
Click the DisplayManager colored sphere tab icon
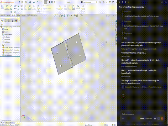(16, 21)
